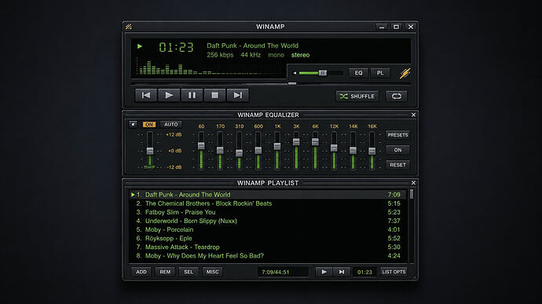542x304 pixels.
Task: Click the 6K band slider
Action: pos(315,142)
